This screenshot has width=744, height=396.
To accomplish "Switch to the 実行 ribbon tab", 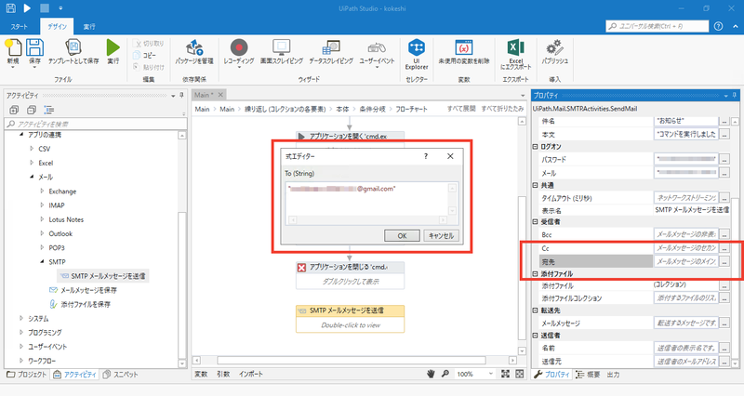I will point(89,27).
